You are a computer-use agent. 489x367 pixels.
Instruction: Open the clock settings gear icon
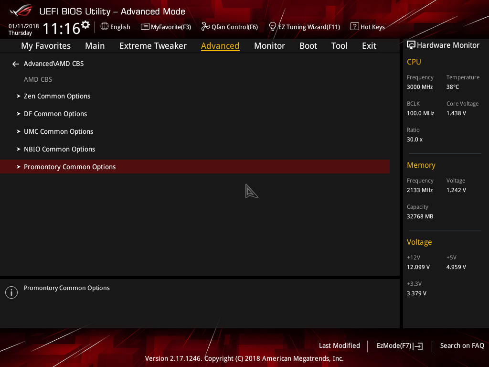[85, 25]
